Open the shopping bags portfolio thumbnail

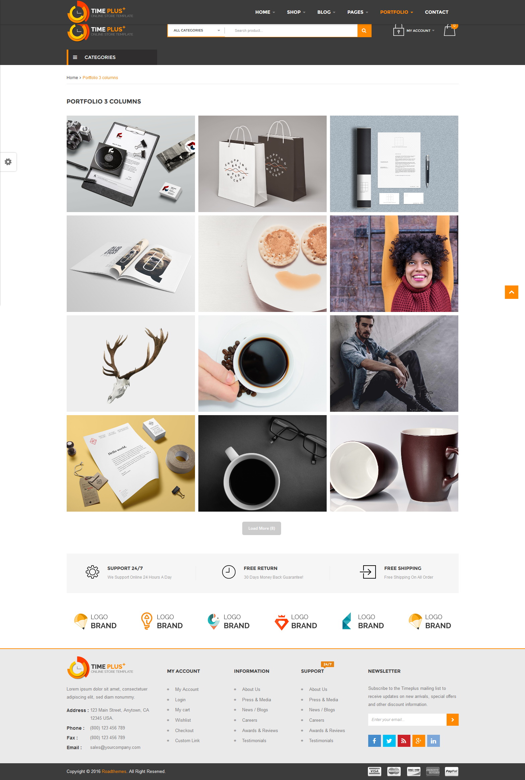pos(262,164)
